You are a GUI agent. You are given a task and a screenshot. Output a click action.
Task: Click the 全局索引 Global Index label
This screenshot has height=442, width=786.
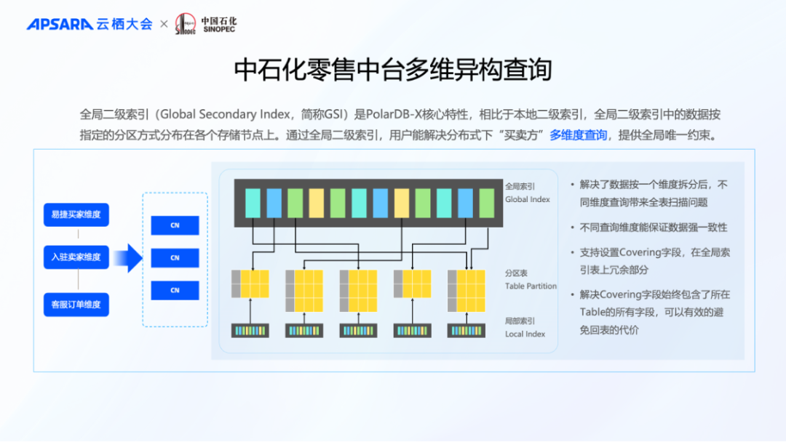528,193
